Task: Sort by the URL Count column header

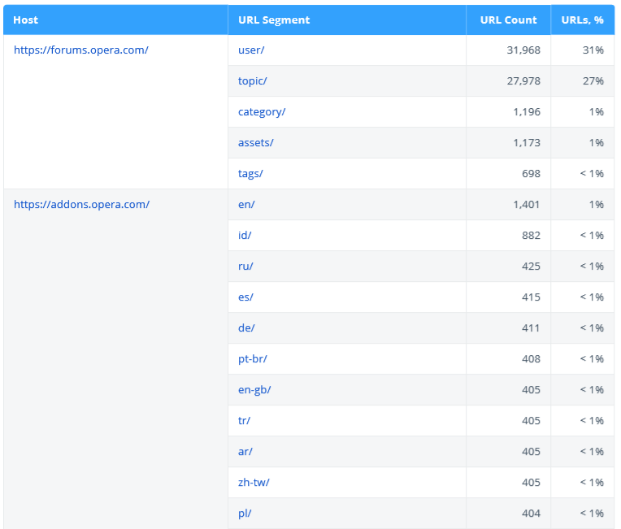Action: (x=508, y=20)
